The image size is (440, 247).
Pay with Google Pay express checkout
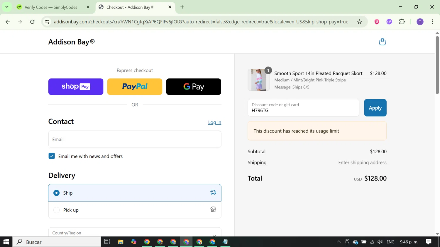pos(194,87)
